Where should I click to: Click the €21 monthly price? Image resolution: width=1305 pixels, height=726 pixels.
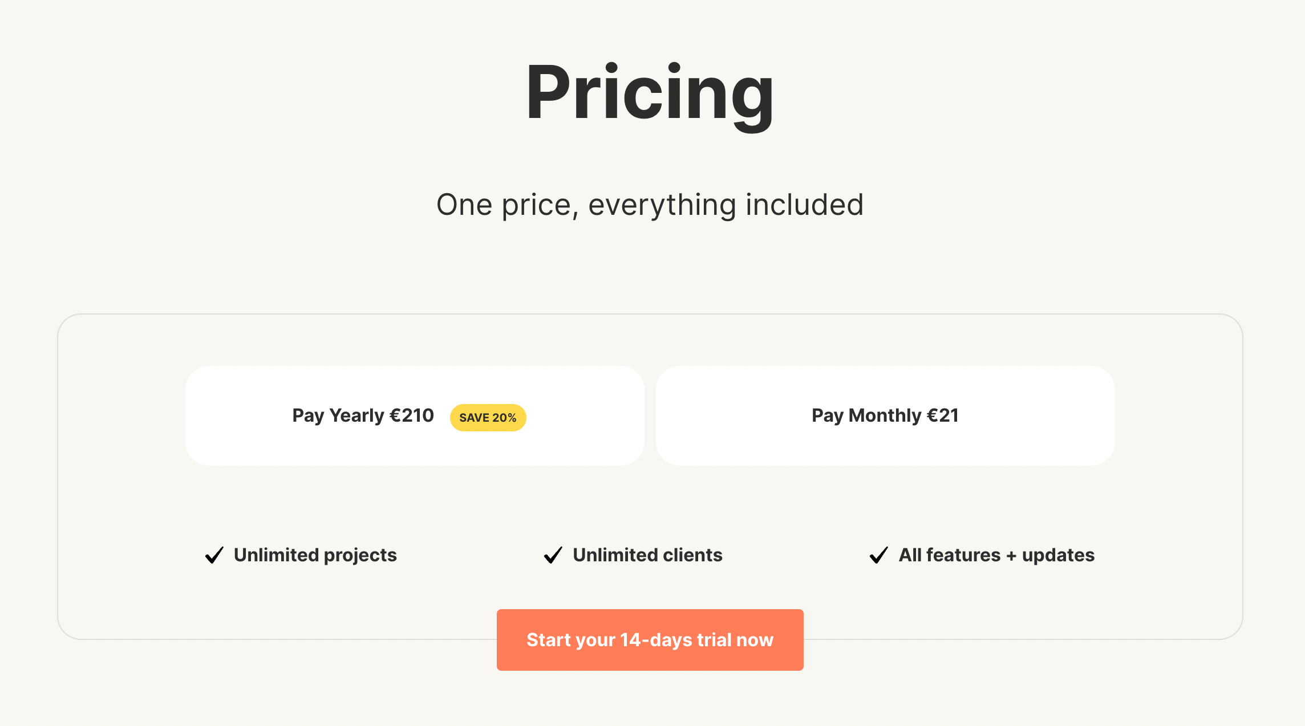(x=943, y=415)
